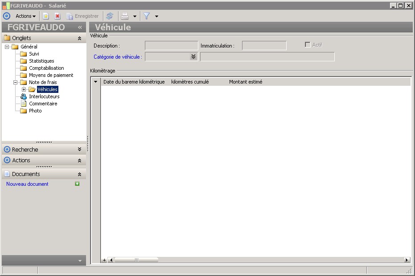The width and height of the screenshot is (415, 276).
Task: Open the Actions toolbar menu
Action: (25, 16)
